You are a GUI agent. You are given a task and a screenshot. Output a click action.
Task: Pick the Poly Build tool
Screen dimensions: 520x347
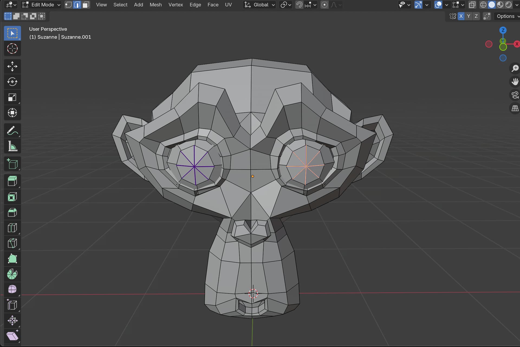pos(12,259)
